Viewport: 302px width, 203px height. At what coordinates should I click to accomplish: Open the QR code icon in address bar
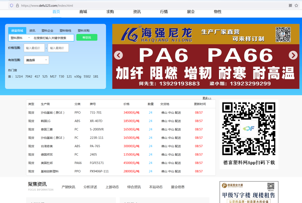tap(290, 6)
